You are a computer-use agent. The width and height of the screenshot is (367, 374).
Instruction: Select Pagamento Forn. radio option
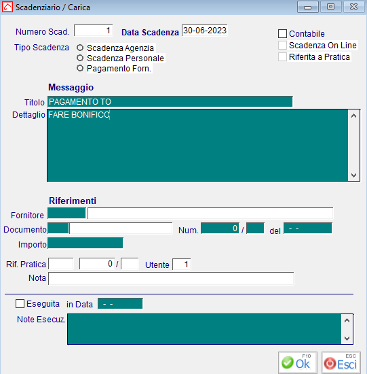point(80,68)
